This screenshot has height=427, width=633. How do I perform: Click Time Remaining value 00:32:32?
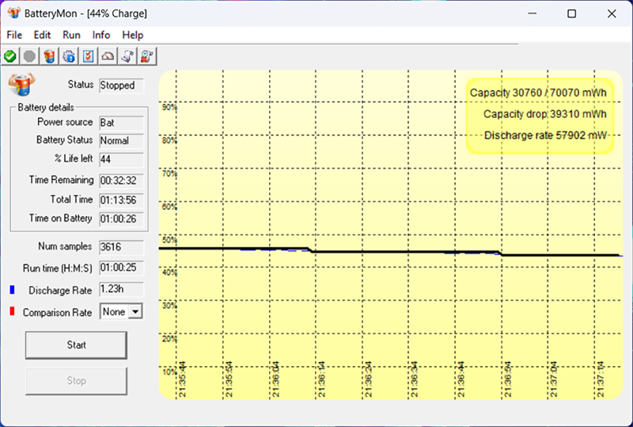click(121, 181)
